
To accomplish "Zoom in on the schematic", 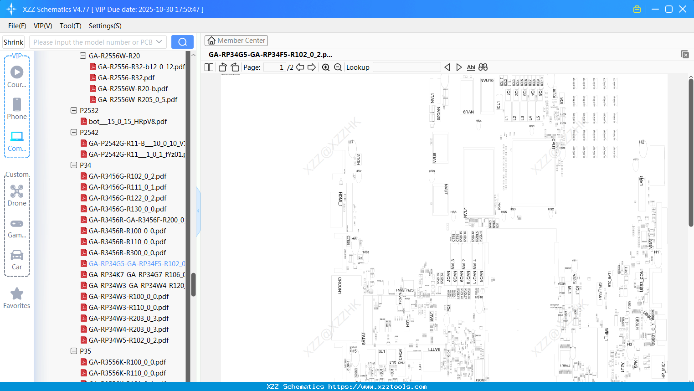I will point(326,67).
